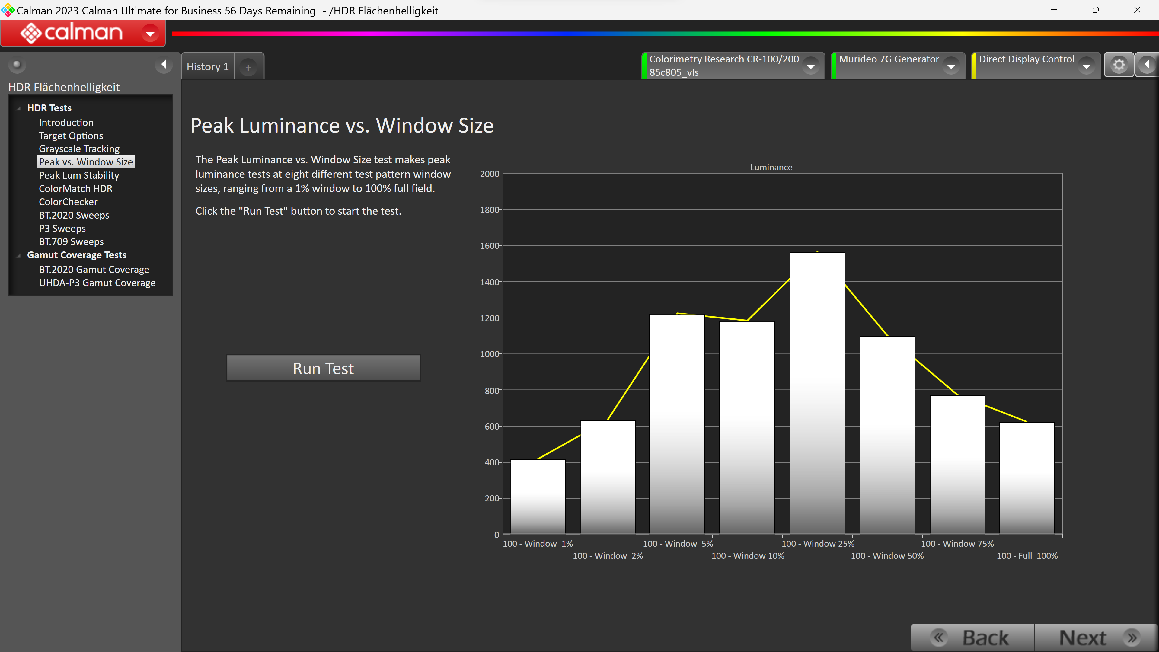The height and width of the screenshot is (652, 1159).
Task: Click the round indicator in the sidebar header
Action: click(17, 65)
